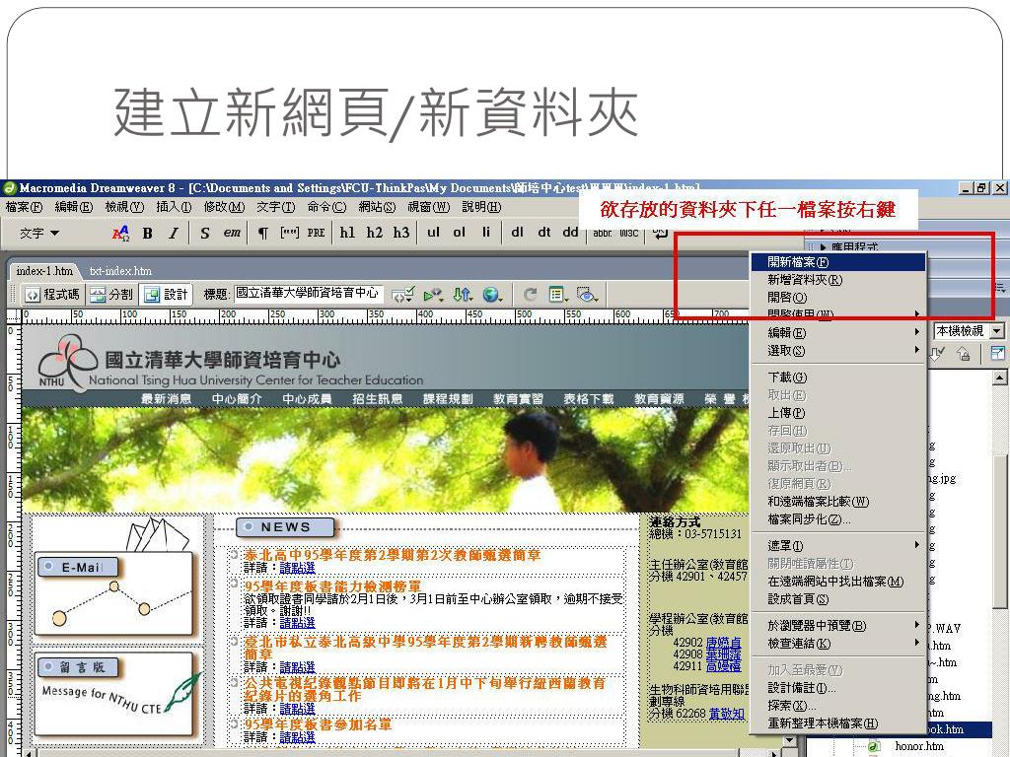Image resolution: width=1010 pixels, height=757 pixels.
Task: Choose 重新整理本機檔案(H)
Action: tap(838, 723)
